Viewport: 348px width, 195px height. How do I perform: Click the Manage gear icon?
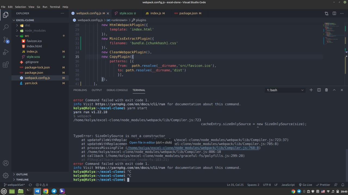[6, 175]
